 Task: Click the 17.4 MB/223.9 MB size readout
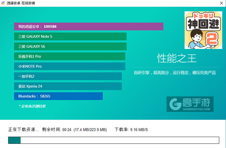90,130
